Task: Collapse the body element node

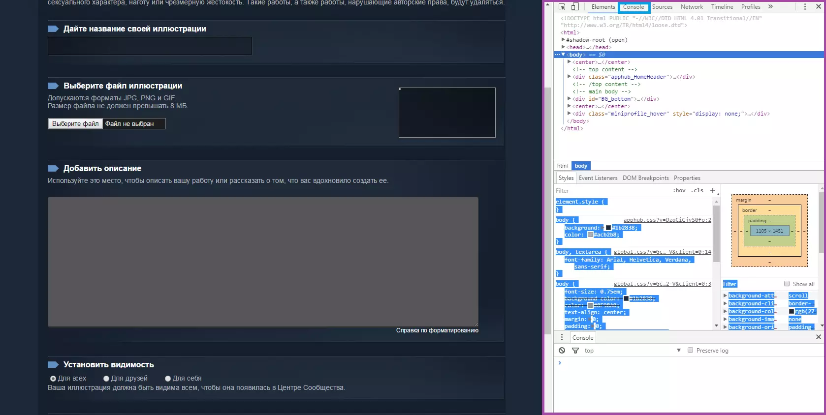Action: pyautogui.click(x=563, y=55)
